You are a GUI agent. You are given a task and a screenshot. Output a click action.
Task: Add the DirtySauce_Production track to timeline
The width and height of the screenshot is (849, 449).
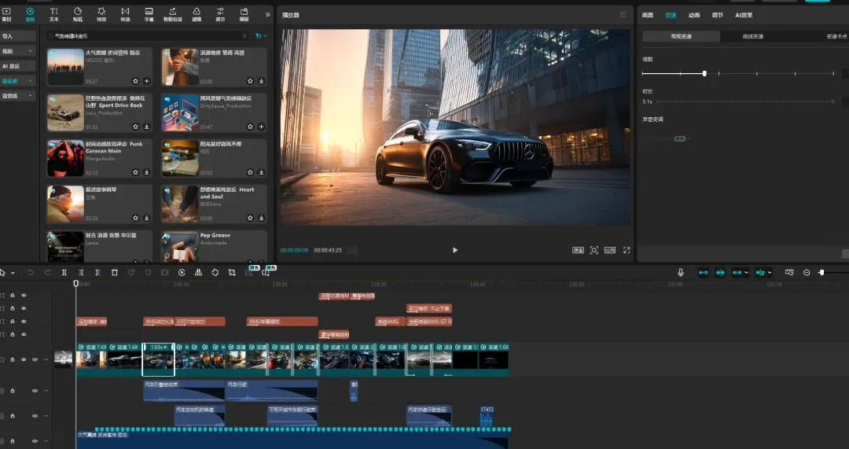point(262,127)
